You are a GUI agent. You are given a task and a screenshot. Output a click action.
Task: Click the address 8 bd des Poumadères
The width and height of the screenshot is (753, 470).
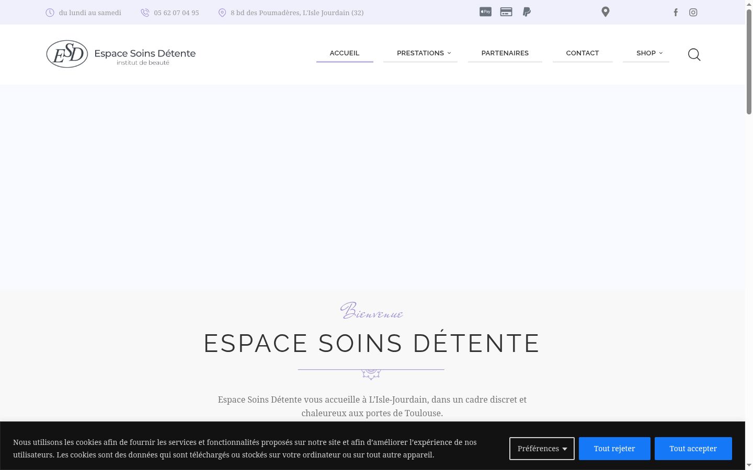pos(297,13)
